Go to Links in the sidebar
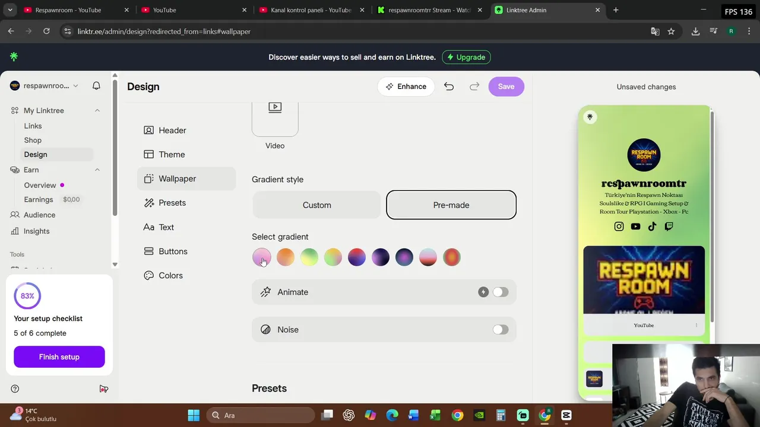The height and width of the screenshot is (427, 760). [33, 126]
